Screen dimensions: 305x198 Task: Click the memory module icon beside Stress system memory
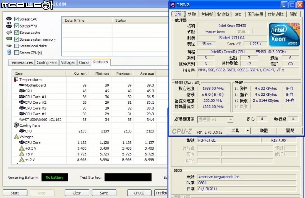point(9,39)
